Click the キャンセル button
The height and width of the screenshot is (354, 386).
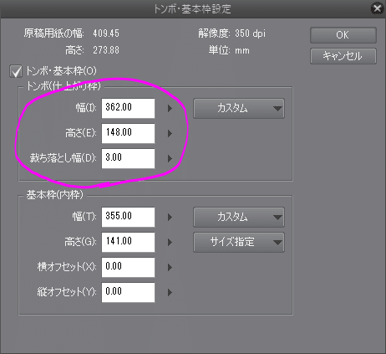tap(343, 56)
